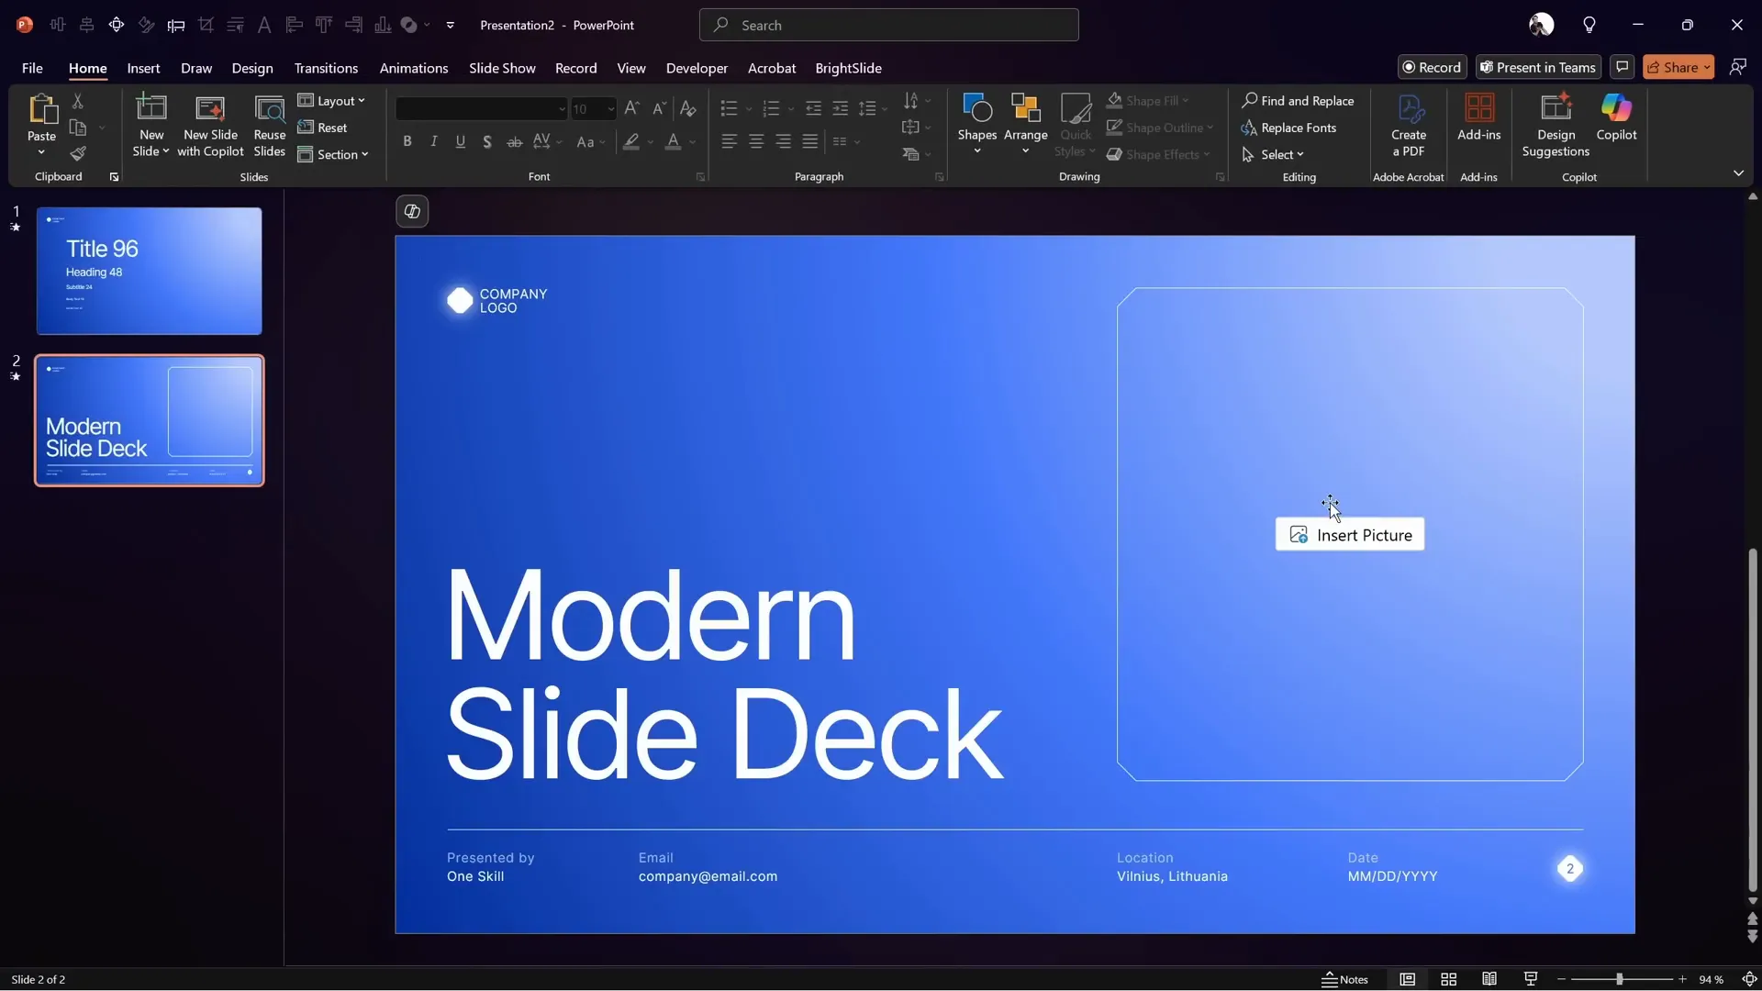Open the Transitions tab

pos(326,68)
